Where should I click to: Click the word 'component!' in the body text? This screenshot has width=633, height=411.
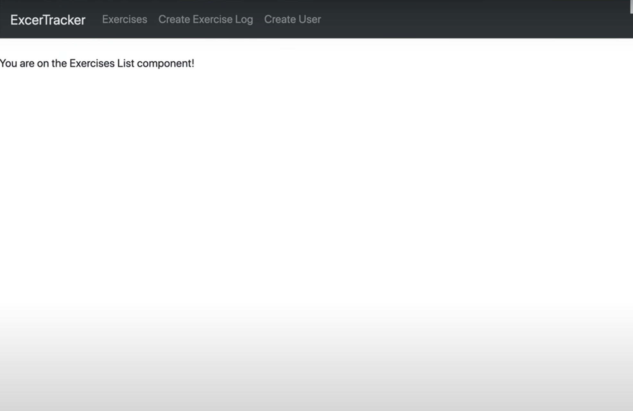coord(166,64)
